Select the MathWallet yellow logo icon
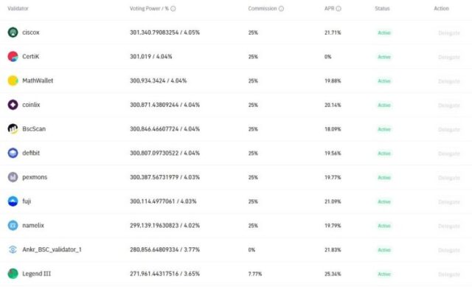Image resolution: width=472 pixels, height=287 pixels. click(x=13, y=80)
